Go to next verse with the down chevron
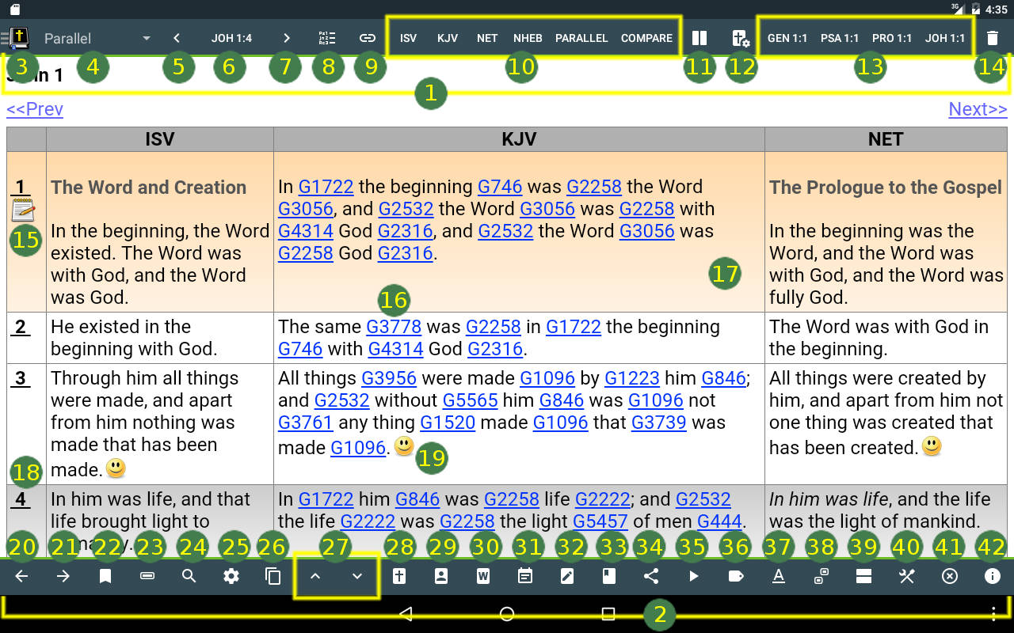1014x633 pixels. coord(356,576)
